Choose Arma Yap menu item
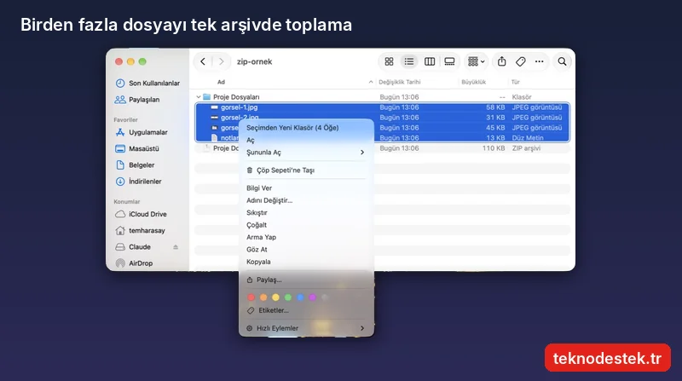682x381 pixels. click(306, 237)
